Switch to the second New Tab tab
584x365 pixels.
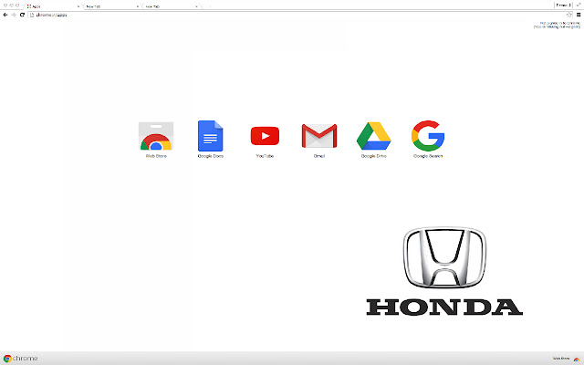[x=171, y=6]
